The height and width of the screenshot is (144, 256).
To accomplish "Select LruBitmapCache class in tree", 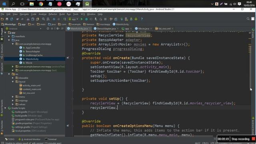I will (x=34, y=55).
